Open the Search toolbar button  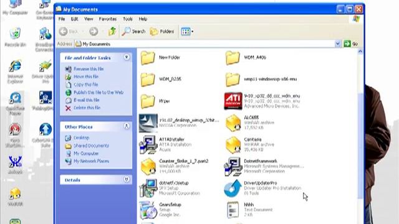coord(133,32)
